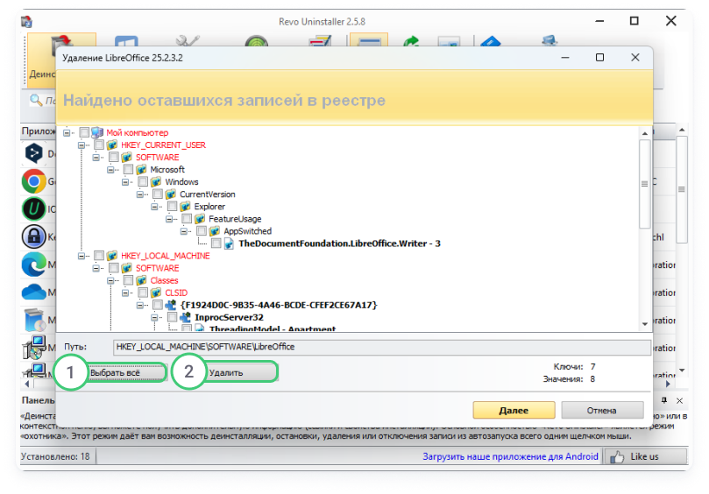Click the Explorer registry folder icon
The height and width of the screenshot is (494, 709).
[186, 207]
